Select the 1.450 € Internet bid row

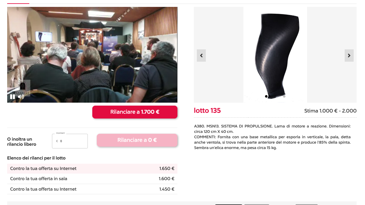coord(92,189)
